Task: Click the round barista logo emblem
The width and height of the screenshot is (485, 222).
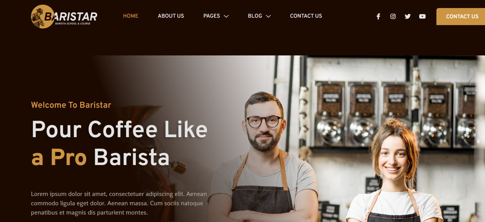Action: click(43, 17)
